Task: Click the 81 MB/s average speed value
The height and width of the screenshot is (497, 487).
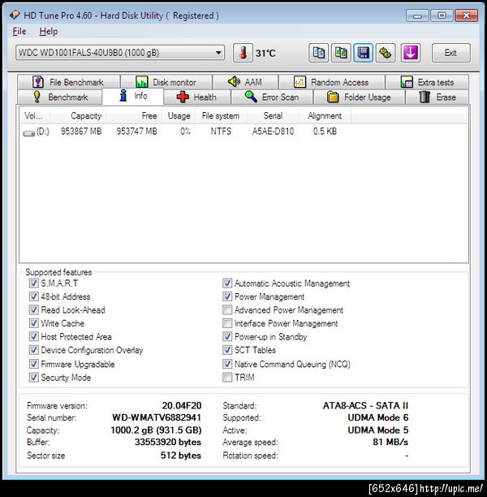Action: [x=390, y=442]
